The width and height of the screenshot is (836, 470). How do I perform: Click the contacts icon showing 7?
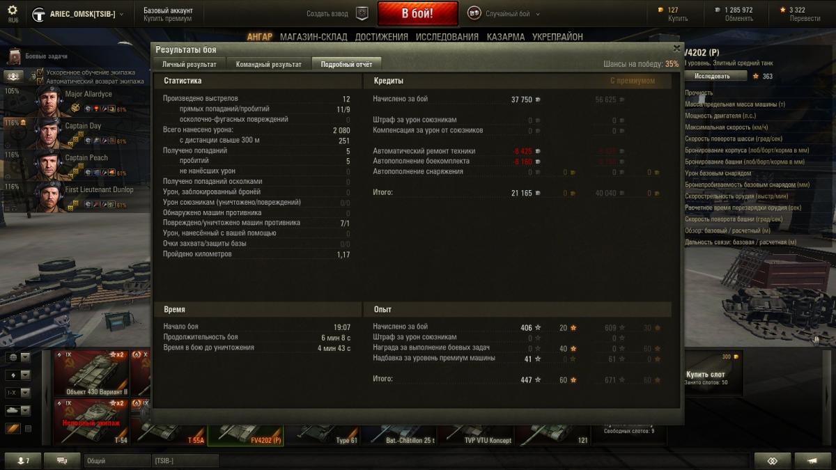[x=23, y=460]
